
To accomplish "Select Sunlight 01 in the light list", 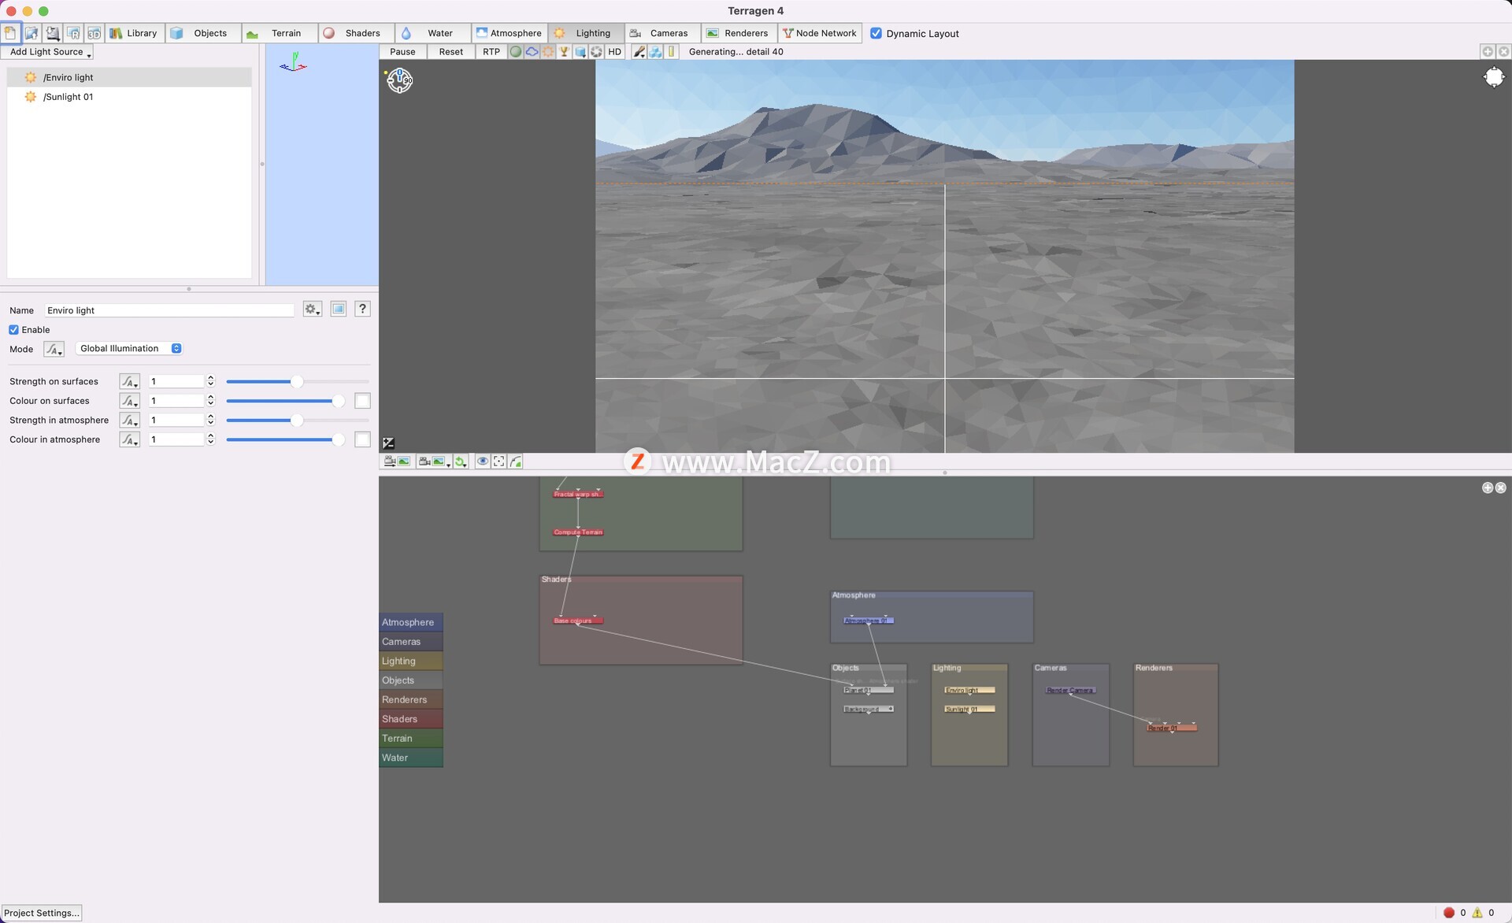I will pyautogui.click(x=68, y=97).
